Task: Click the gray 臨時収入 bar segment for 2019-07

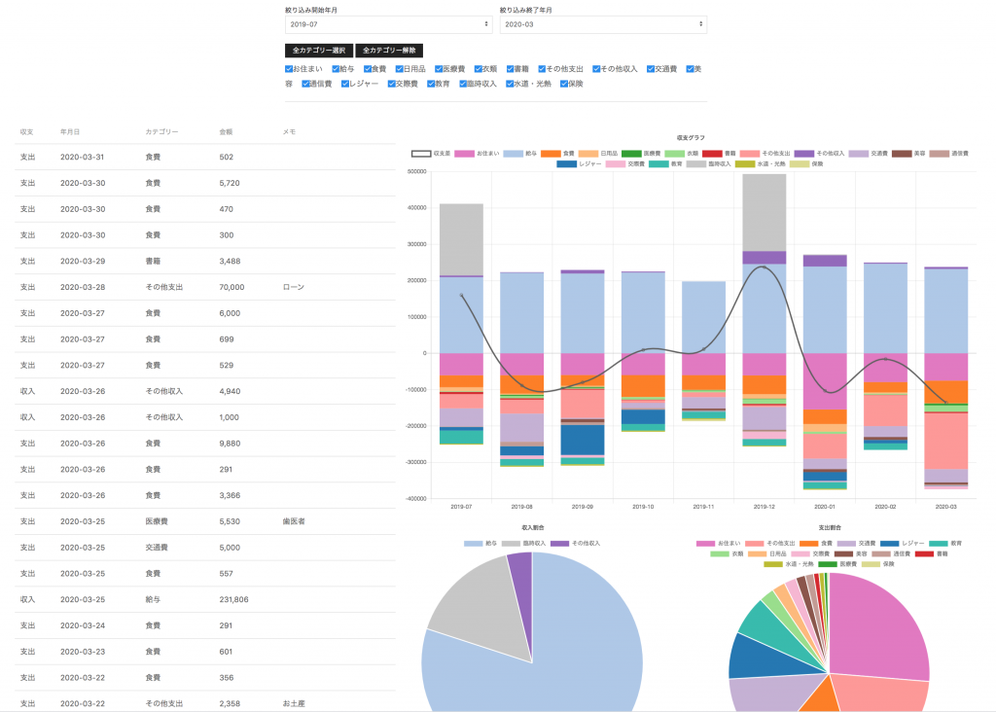Action: tap(461, 239)
